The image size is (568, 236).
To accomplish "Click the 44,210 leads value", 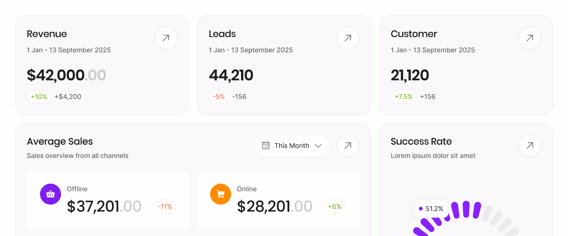I will pyautogui.click(x=231, y=75).
